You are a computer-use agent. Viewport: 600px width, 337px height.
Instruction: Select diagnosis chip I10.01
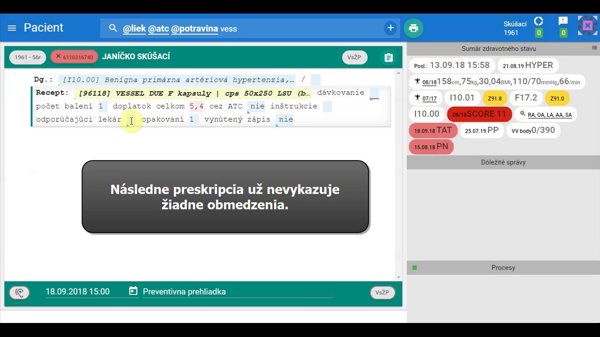click(462, 98)
